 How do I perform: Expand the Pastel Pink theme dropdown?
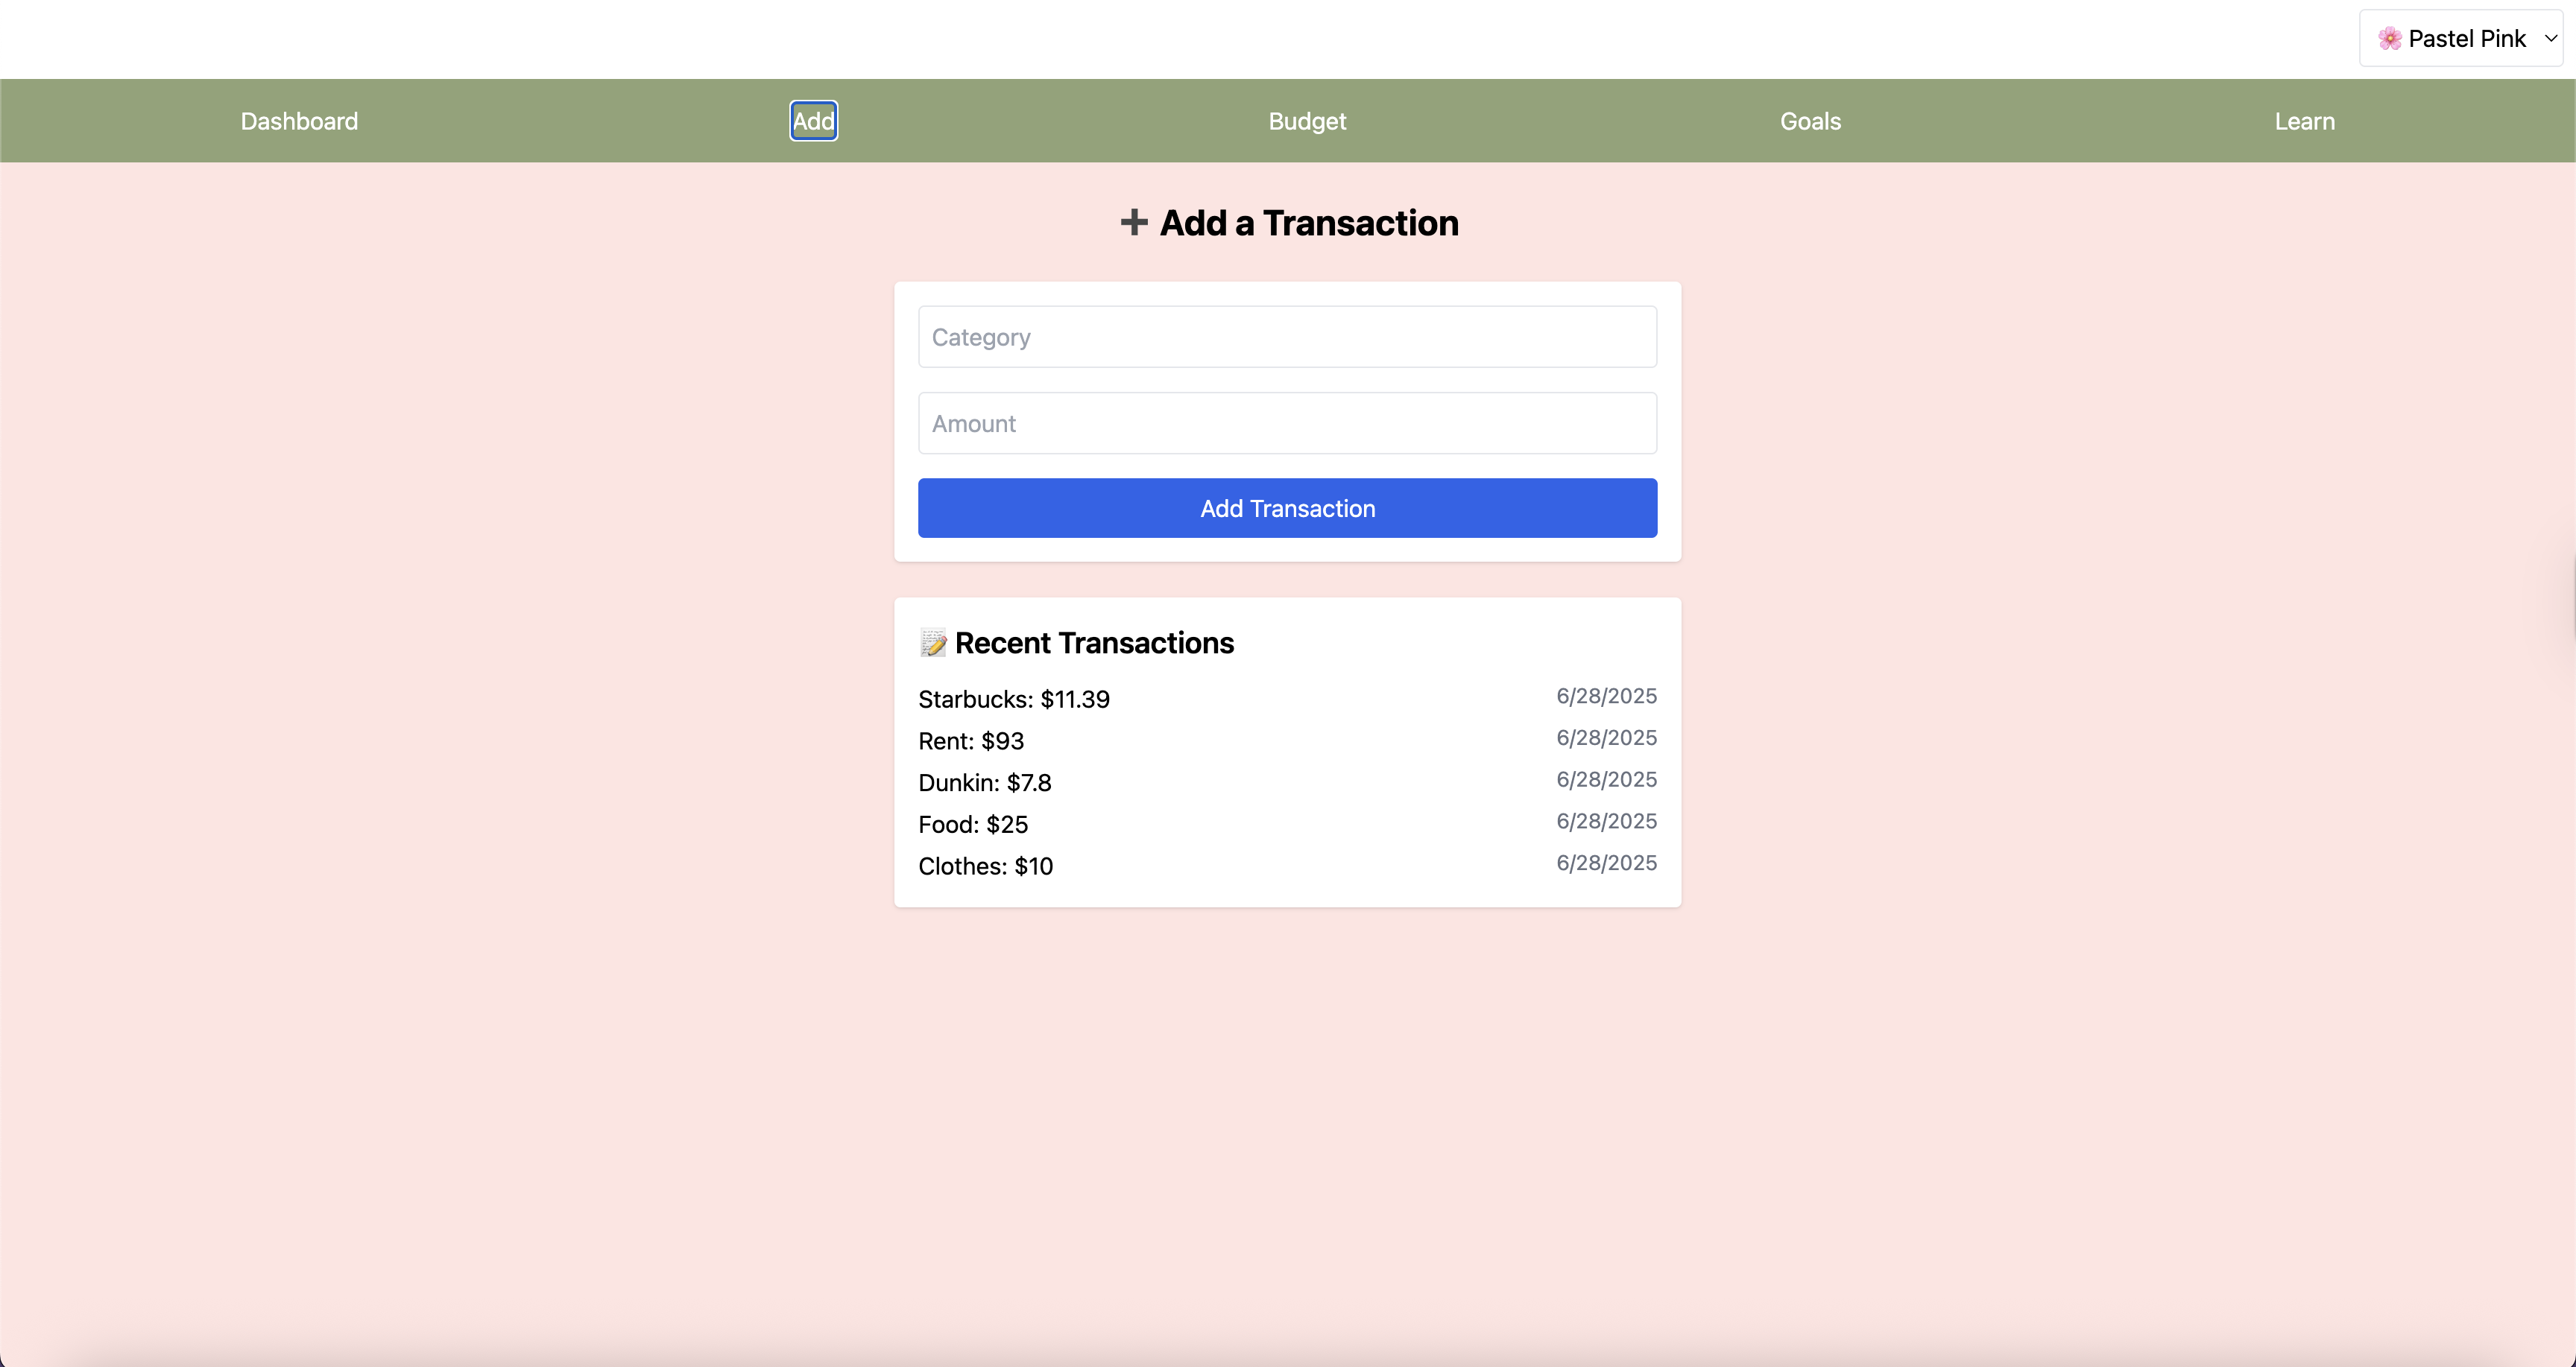click(2460, 39)
